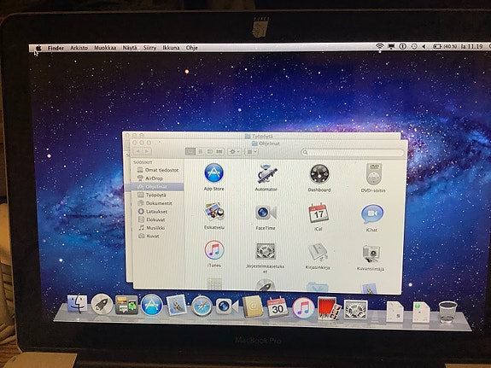Open the Kirjasinkirja app icon
The height and width of the screenshot is (368, 491).
coord(318,253)
